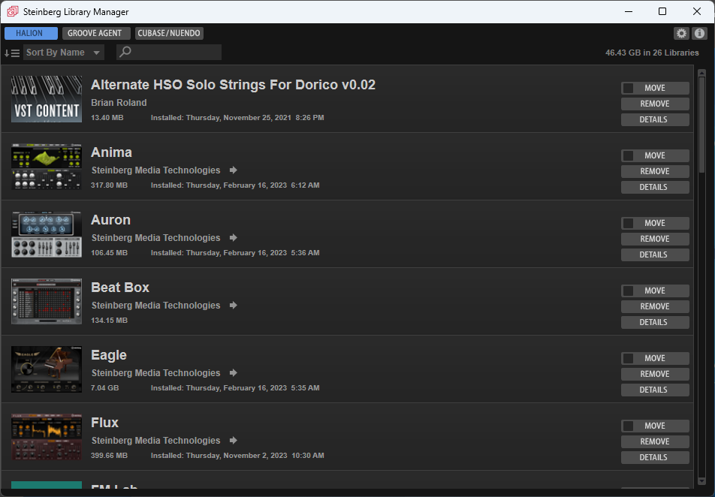715x497 pixels.
Task: Remove the Flux library
Action: point(655,441)
